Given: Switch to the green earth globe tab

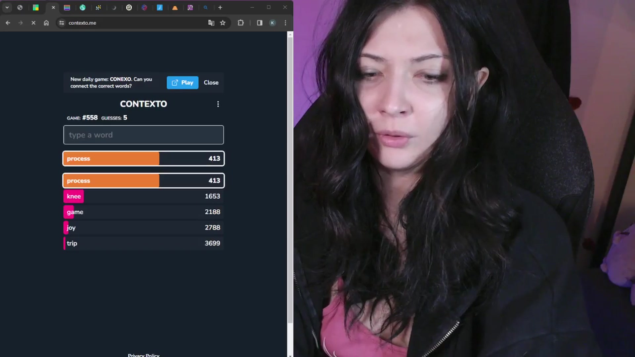Looking at the screenshot, I should pyautogui.click(x=83, y=7).
